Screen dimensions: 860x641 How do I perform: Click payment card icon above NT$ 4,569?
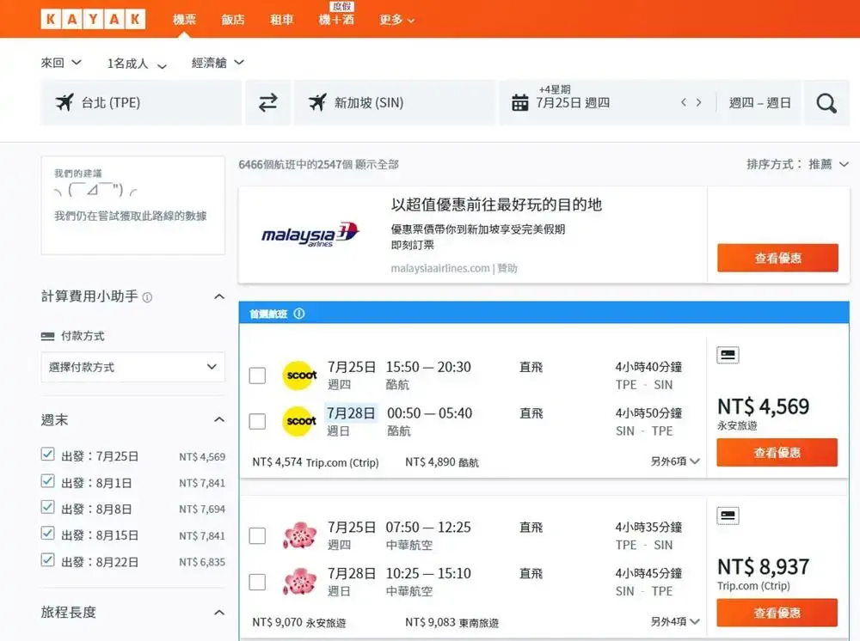pos(728,355)
